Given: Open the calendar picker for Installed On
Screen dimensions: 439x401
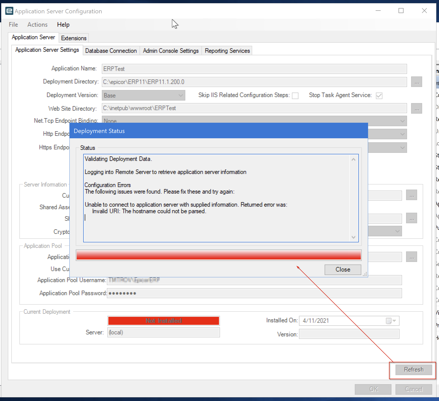Looking at the screenshot, I should pyautogui.click(x=389, y=321).
